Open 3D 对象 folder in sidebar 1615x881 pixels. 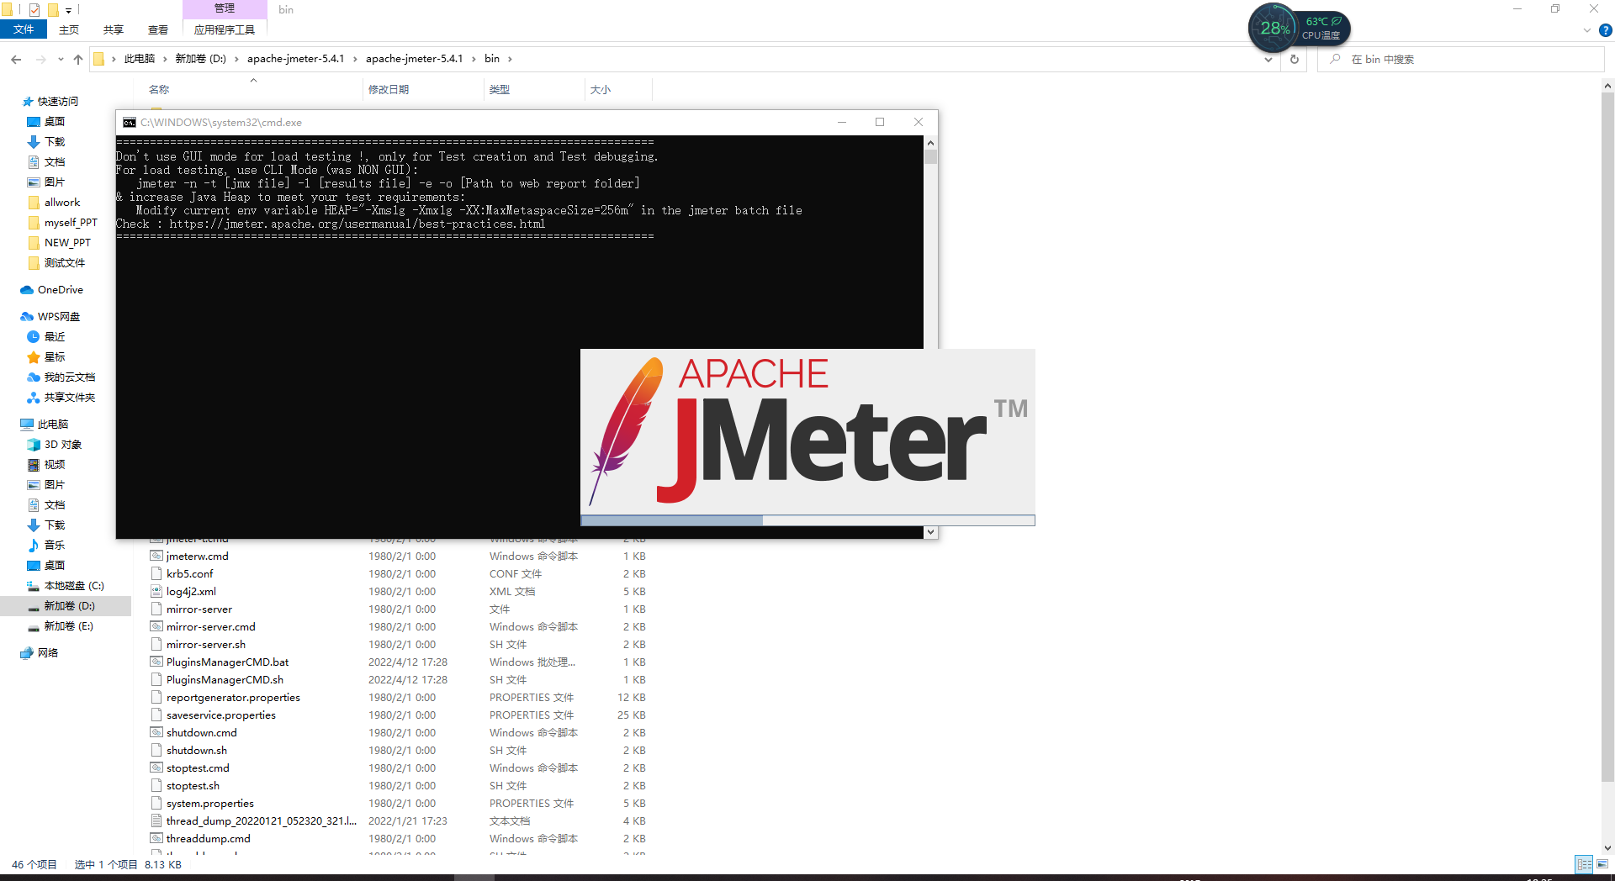pyautogui.click(x=63, y=445)
